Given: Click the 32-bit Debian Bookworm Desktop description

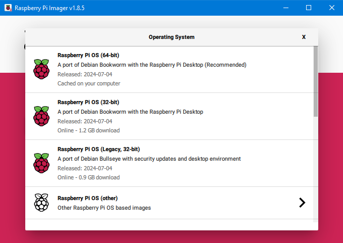Looking at the screenshot, I should [130, 112].
